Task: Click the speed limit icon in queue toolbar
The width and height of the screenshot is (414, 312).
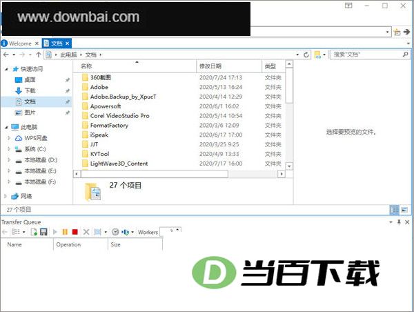Action: (125, 232)
